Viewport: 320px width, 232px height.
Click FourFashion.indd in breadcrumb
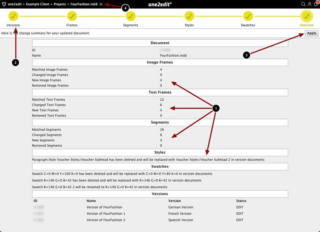tap(84, 4)
